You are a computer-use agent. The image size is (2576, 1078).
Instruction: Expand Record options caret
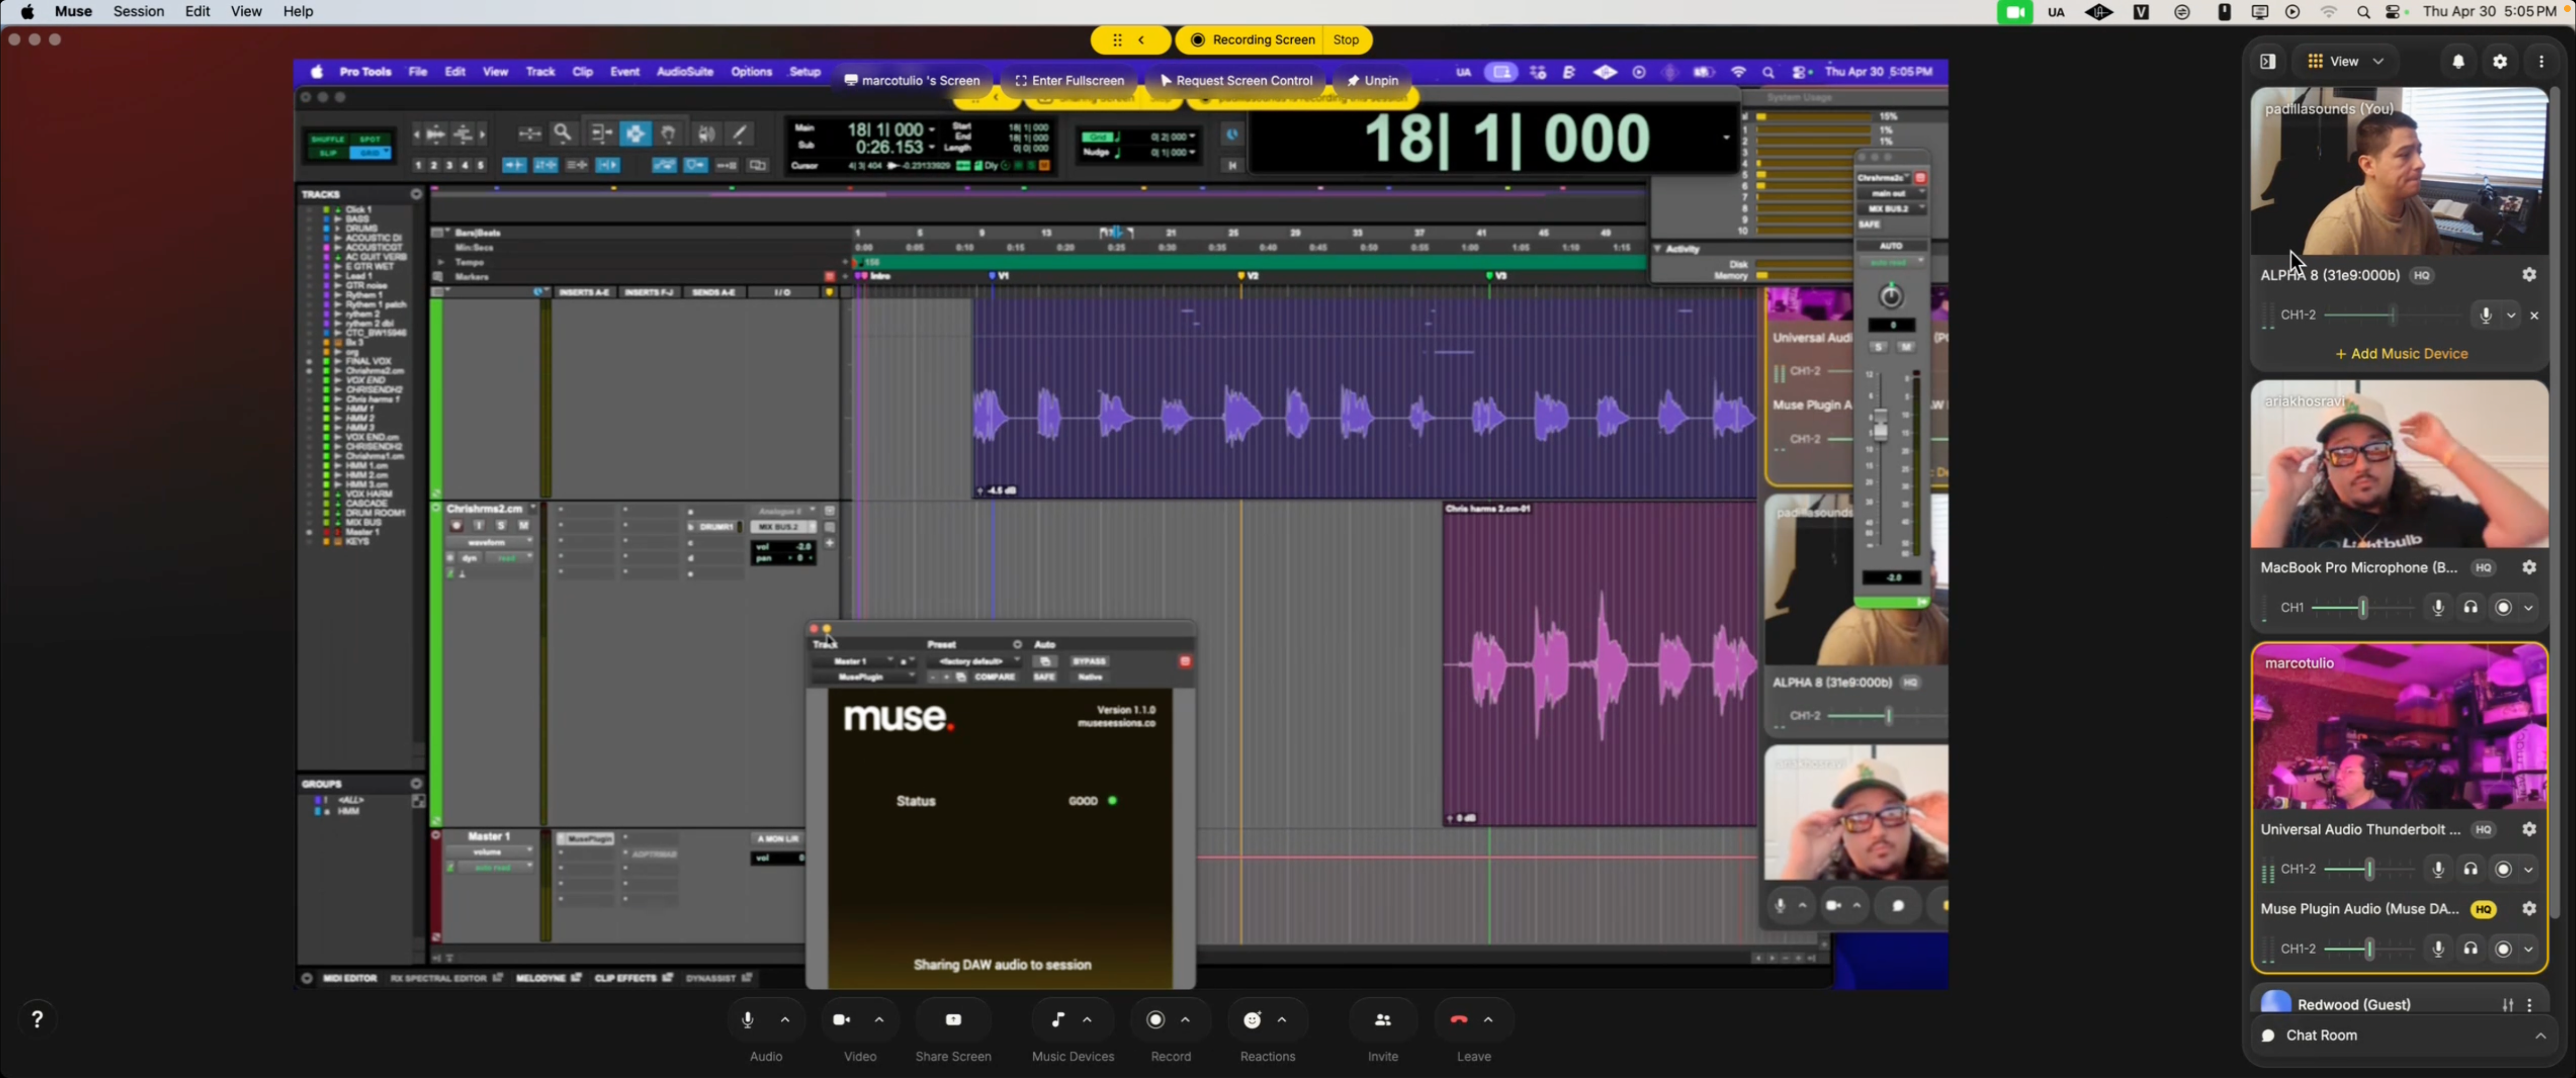click(1185, 1019)
